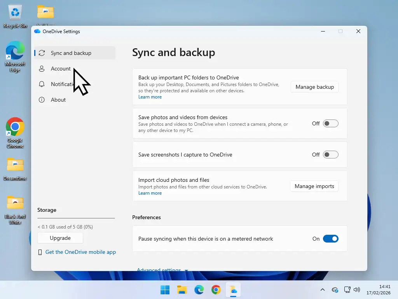Click the Notifications bell icon
This screenshot has width=398, height=299.
pos(42,84)
